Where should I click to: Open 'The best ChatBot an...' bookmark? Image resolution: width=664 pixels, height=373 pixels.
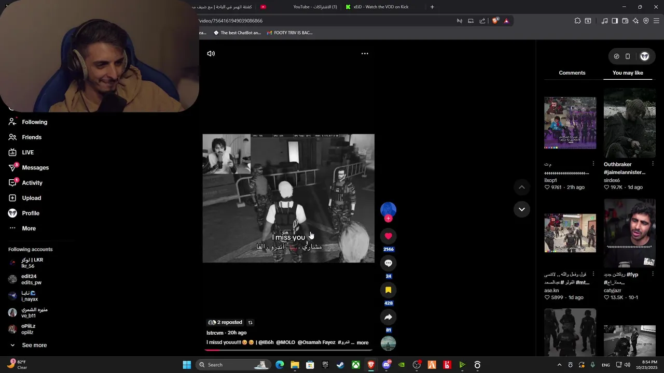click(x=237, y=33)
